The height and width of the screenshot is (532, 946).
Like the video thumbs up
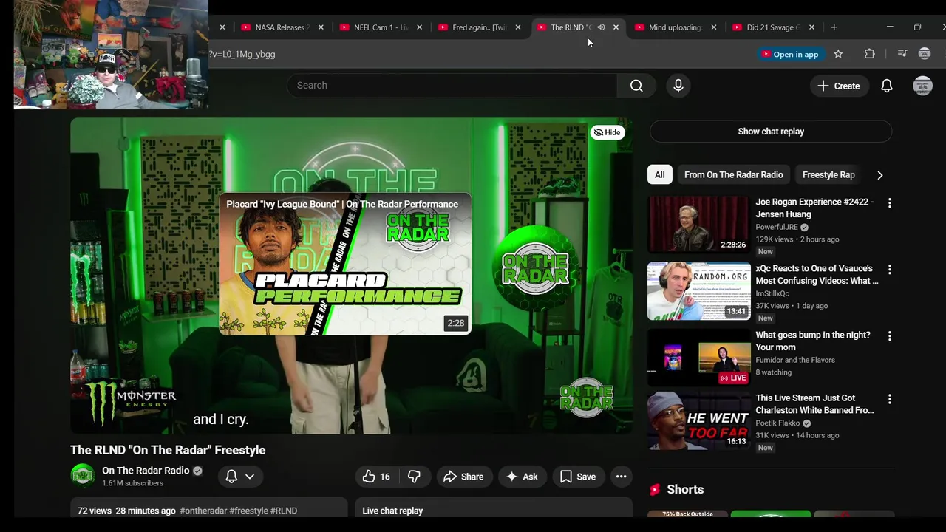click(x=376, y=477)
